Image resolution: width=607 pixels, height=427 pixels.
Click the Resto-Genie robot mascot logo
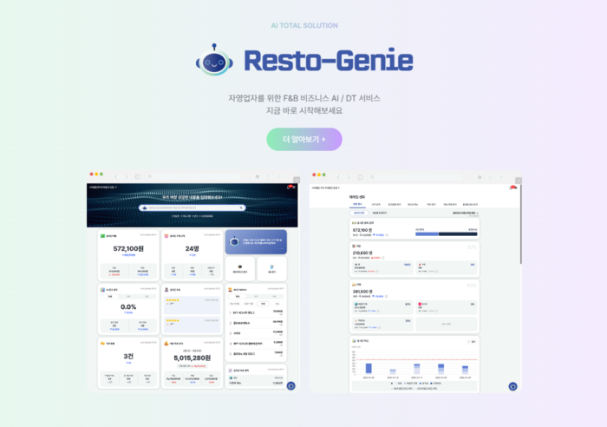[x=212, y=61]
